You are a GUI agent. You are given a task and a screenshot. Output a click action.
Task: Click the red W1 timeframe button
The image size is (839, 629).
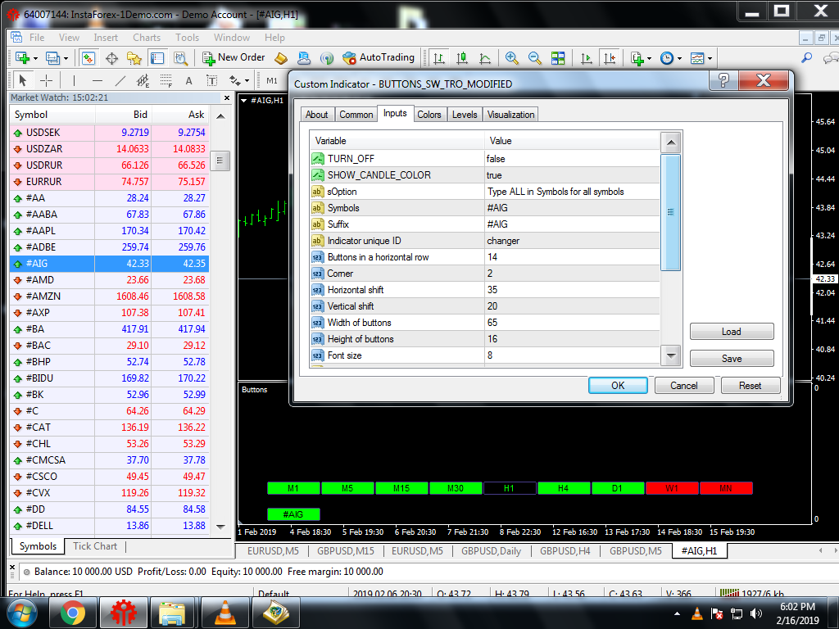pyautogui.click(x=672, y=488)
